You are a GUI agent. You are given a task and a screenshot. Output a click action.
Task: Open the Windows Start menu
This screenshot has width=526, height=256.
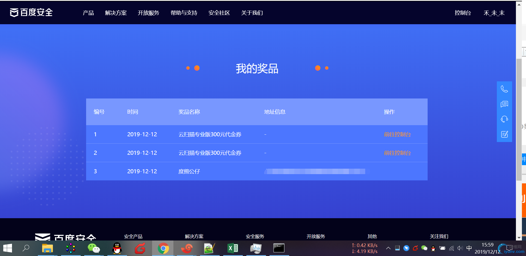(8, 248)
